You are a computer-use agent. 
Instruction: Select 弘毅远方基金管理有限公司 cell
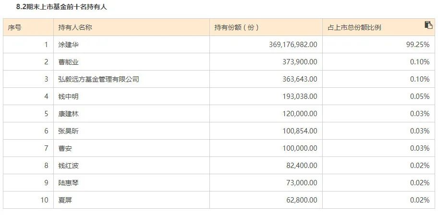(x=131, y=79)
